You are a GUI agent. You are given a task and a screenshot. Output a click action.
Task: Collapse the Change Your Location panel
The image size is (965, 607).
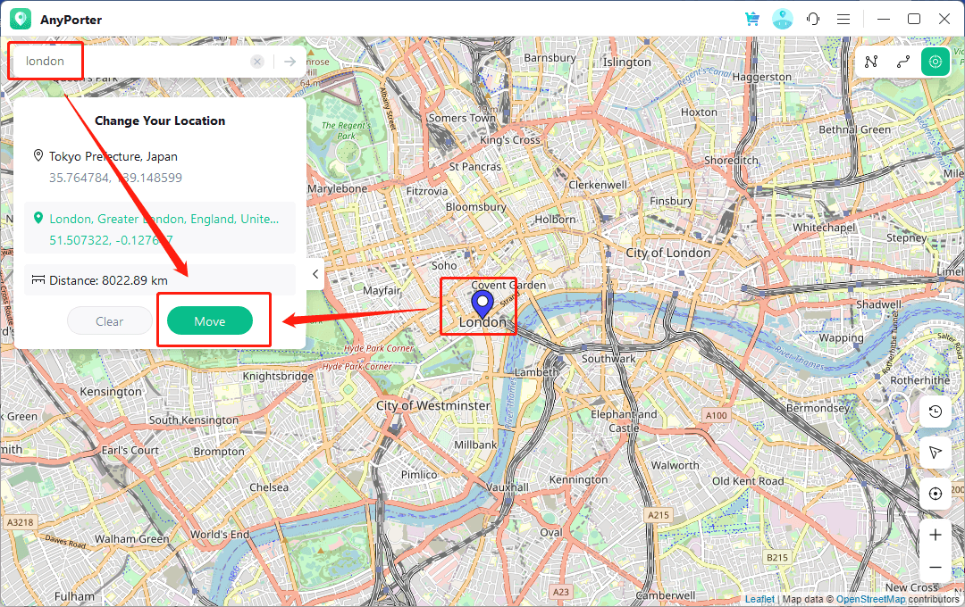pyautogui.click(x=315, y=274)
